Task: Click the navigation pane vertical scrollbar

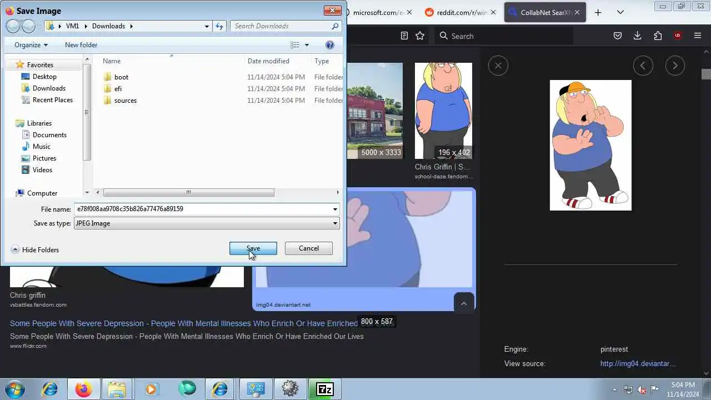Action: tap(87, 113)
